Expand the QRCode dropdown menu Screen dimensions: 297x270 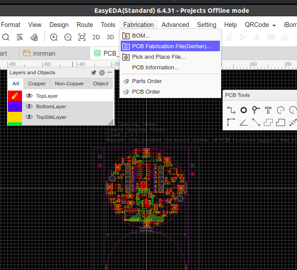coord(260,25)
